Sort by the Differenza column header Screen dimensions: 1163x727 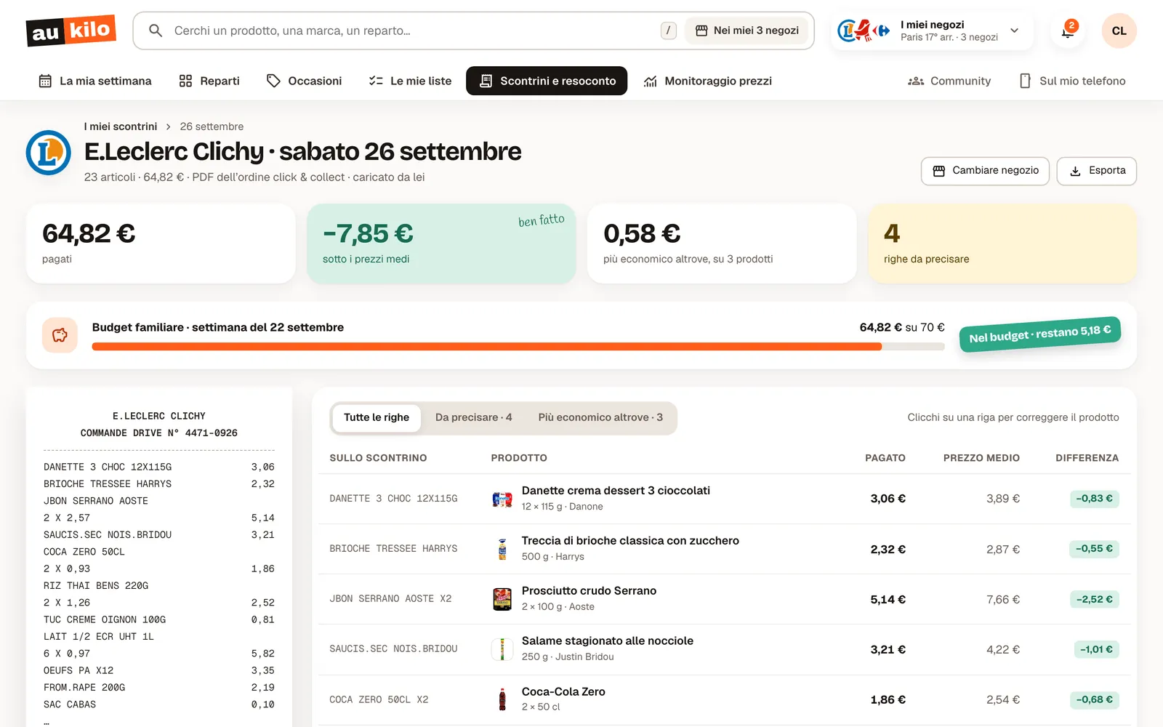[x=1087, y=458]
